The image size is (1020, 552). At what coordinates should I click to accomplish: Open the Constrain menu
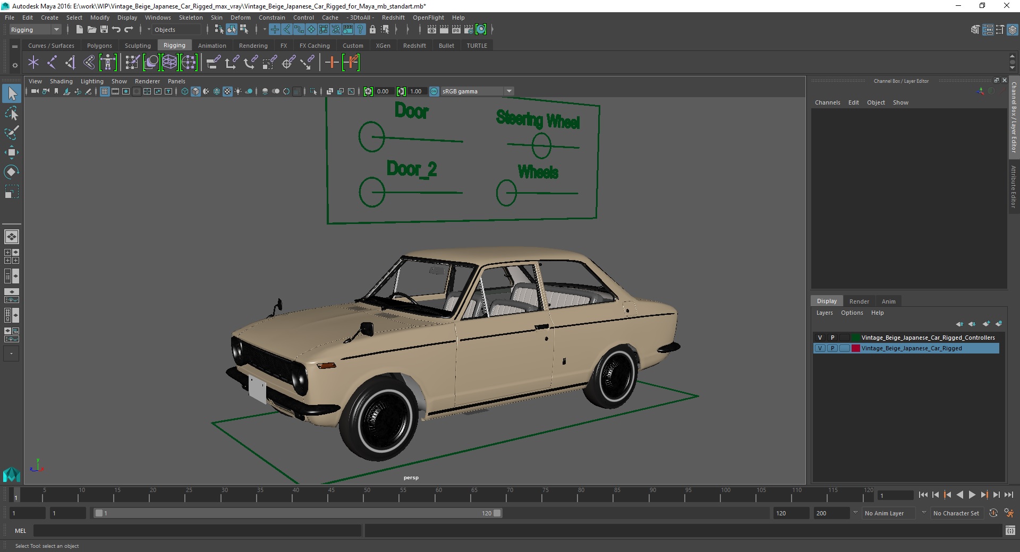(272, 18)
